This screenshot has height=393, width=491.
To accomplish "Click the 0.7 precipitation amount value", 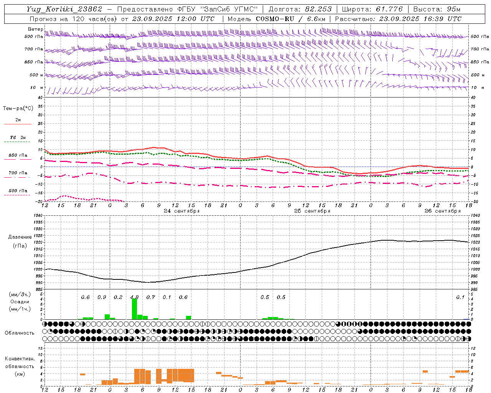I will tap(151, 297).
